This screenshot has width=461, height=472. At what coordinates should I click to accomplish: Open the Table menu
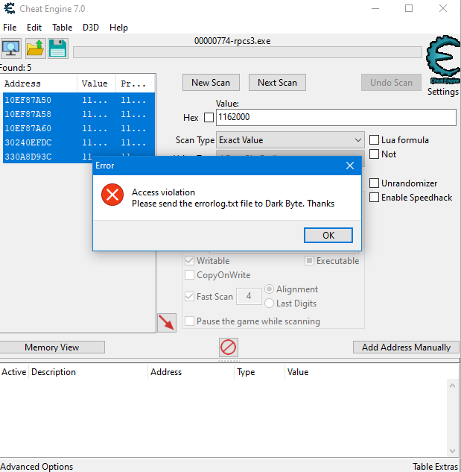[x=63, y=28]
